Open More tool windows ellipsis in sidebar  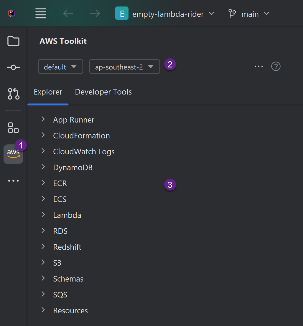point(13,181)
